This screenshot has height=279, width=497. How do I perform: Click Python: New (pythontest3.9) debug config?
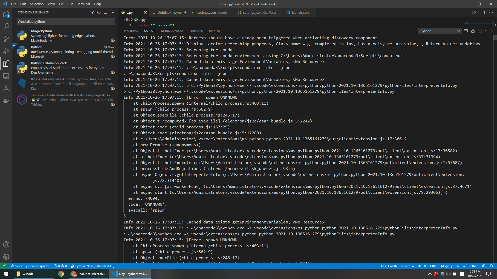(92, 266)
